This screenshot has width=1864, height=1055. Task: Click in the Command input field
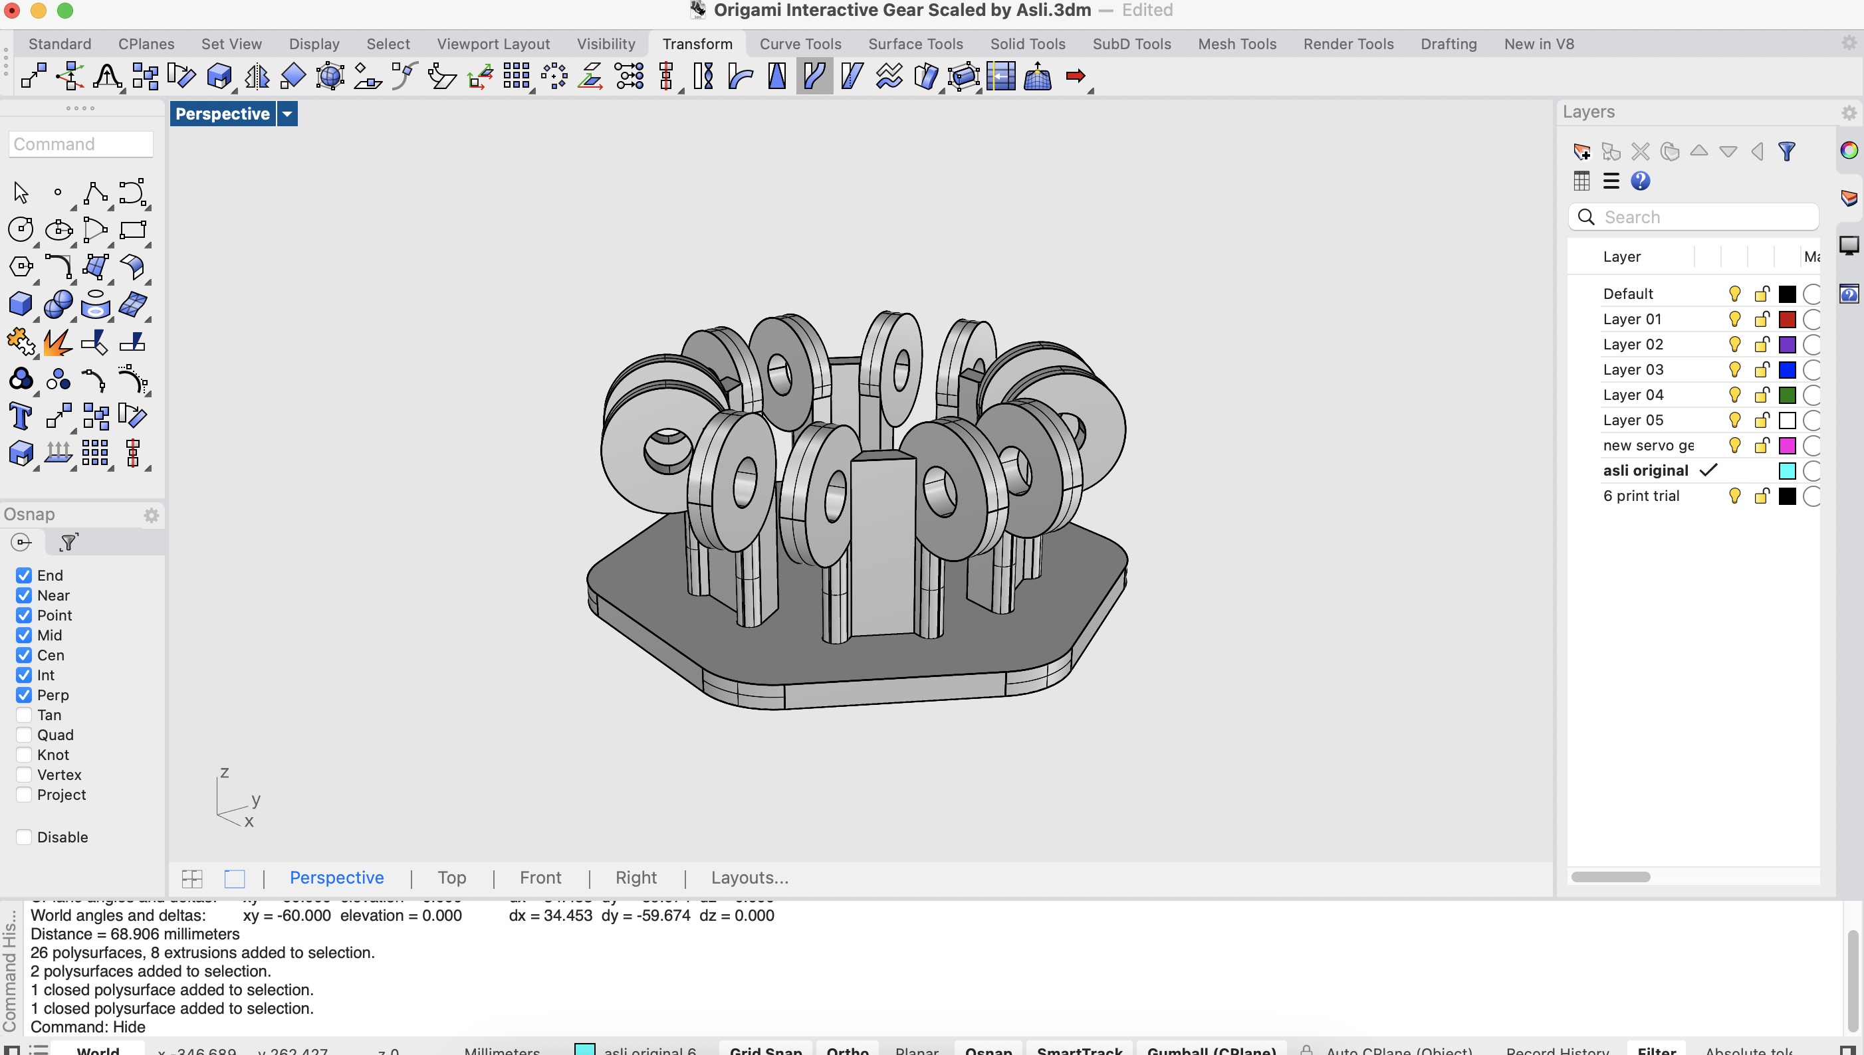click(x=80, y=144)
